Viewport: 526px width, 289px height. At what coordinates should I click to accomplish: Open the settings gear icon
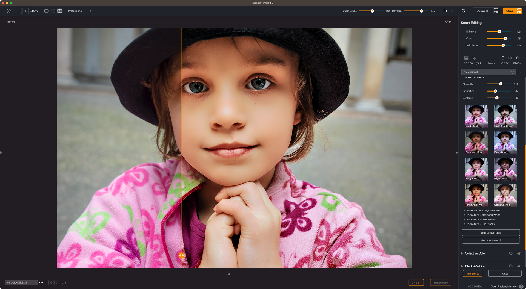coord(8,11)
